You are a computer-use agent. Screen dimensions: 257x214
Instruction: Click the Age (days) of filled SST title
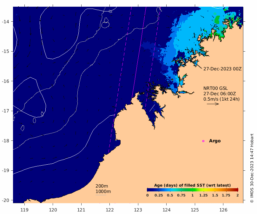[192, 185]
